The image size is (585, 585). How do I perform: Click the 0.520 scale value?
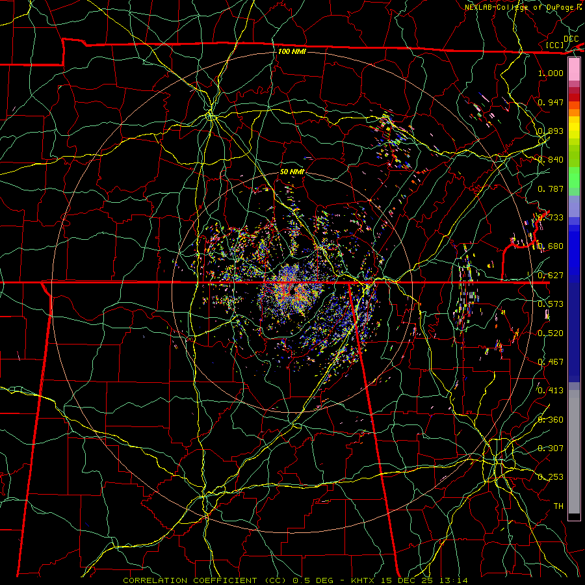click(x=551, y=333)
